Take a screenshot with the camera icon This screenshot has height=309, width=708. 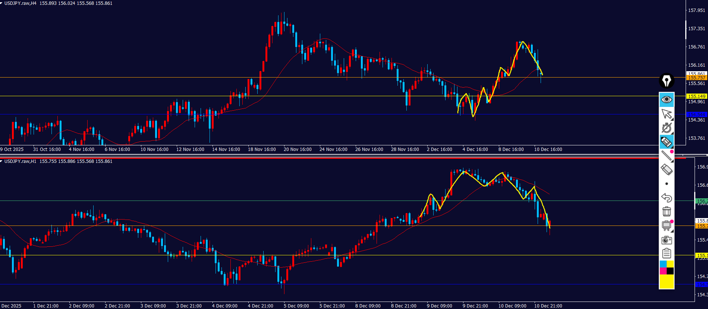pyautogui.click(x=667, y=240)
